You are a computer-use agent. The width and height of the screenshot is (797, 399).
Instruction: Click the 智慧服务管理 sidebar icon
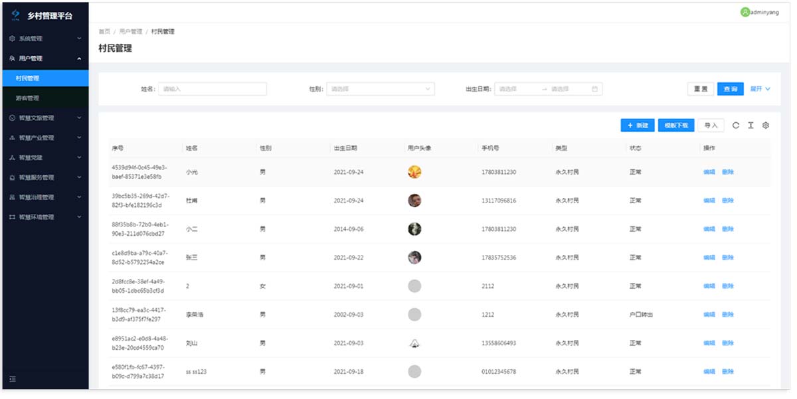(x=13, y=178)
